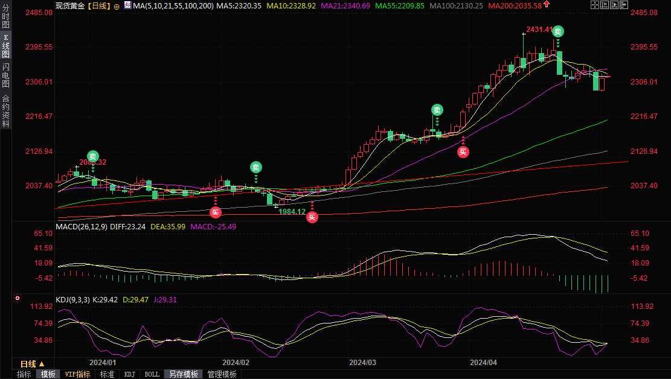Toggle the BOLL indicator button
Screen dimensions: 671x379
tap(152, 374)
